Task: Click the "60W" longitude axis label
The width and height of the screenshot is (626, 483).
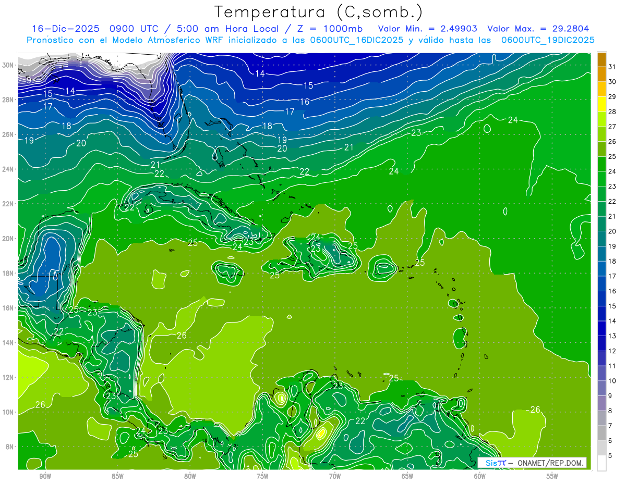Action: 480,476
